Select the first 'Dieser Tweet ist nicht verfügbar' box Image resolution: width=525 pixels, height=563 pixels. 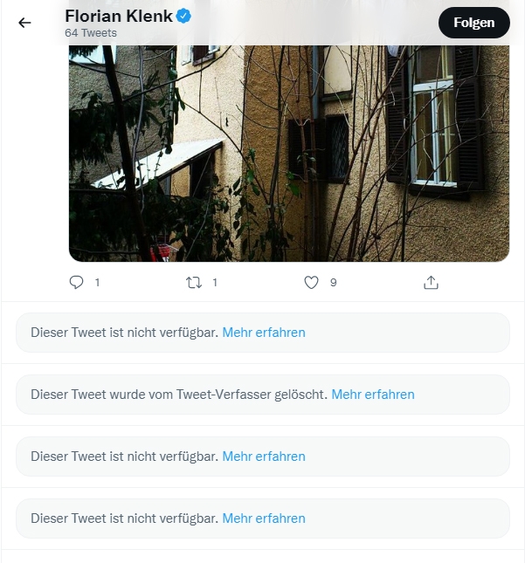[x=263, y=333]
